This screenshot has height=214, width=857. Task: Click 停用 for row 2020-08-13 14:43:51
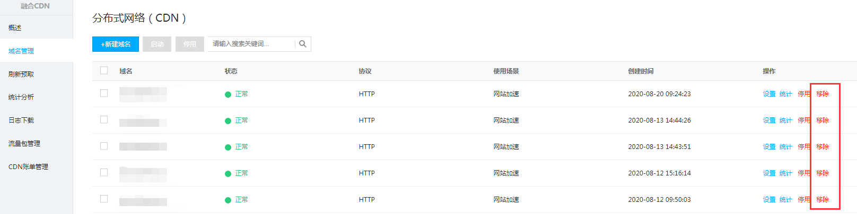[804, 147]
